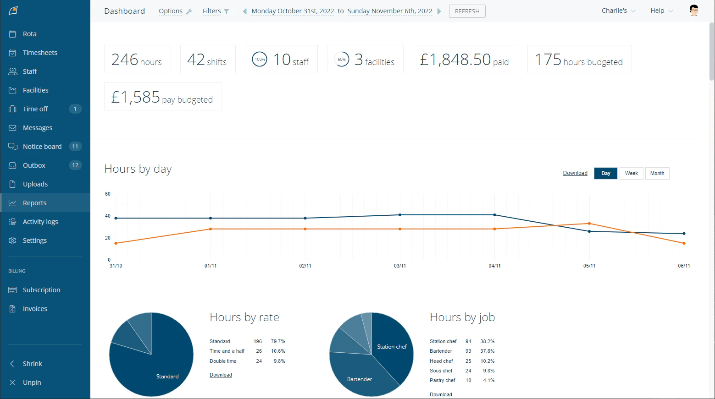Toggle the Day view on the chart
This screenshot has height=399, width=715.
[x=605, y=173]
